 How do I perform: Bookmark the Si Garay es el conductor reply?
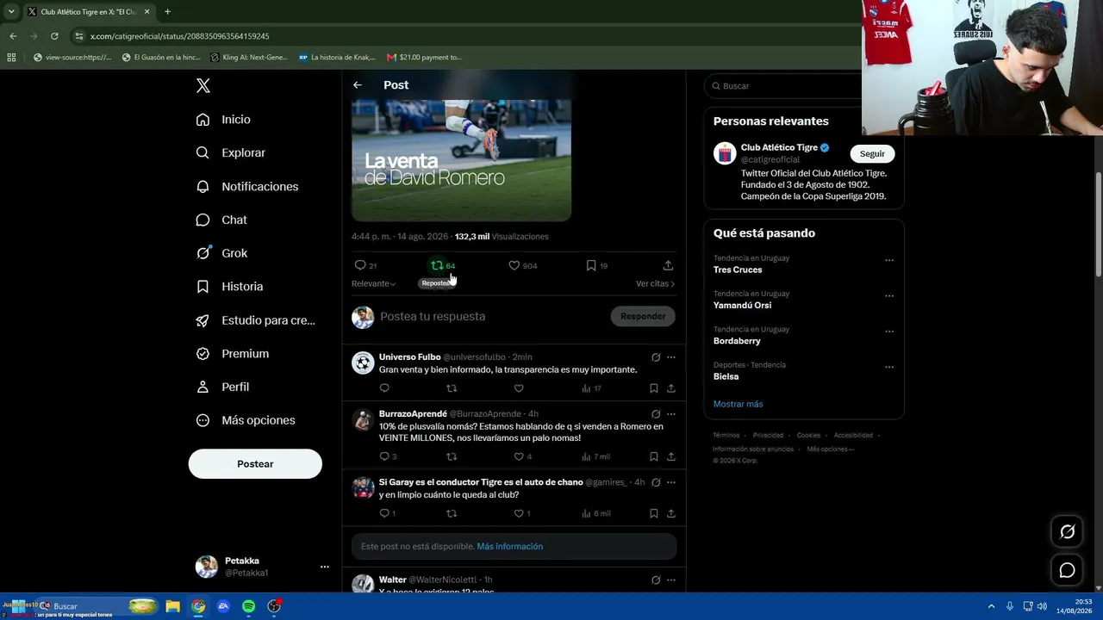point(654,513)
